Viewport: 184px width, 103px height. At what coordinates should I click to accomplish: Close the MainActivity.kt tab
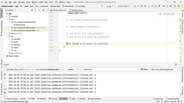coord(84,10)
